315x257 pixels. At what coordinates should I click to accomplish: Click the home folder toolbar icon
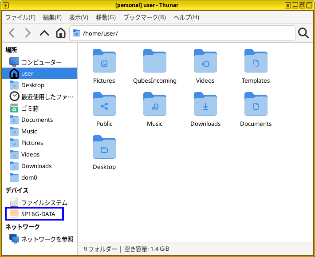tap(61, 33)
